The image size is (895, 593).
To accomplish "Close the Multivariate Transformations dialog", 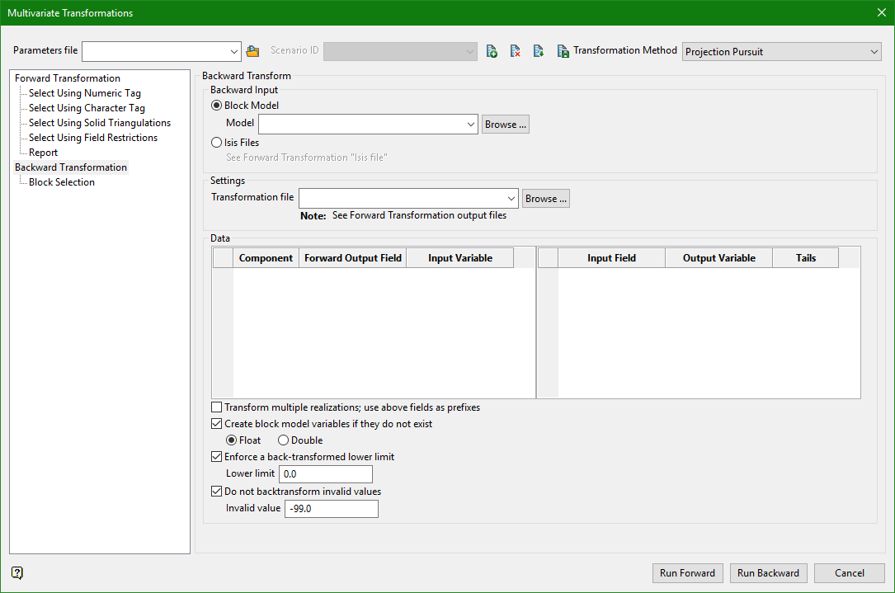I will point(881,12).
